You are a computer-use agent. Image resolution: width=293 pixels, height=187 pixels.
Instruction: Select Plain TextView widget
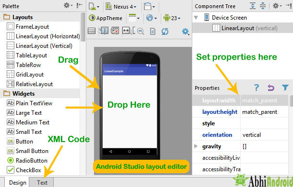(30, 103)
